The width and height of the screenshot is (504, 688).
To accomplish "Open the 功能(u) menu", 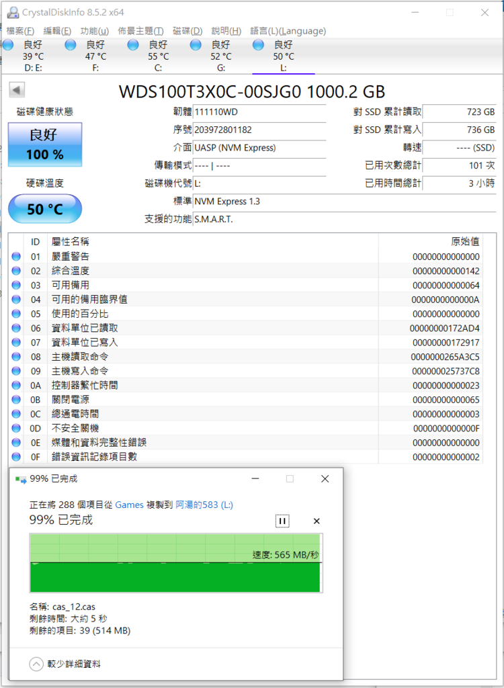I will click(95, 31).
